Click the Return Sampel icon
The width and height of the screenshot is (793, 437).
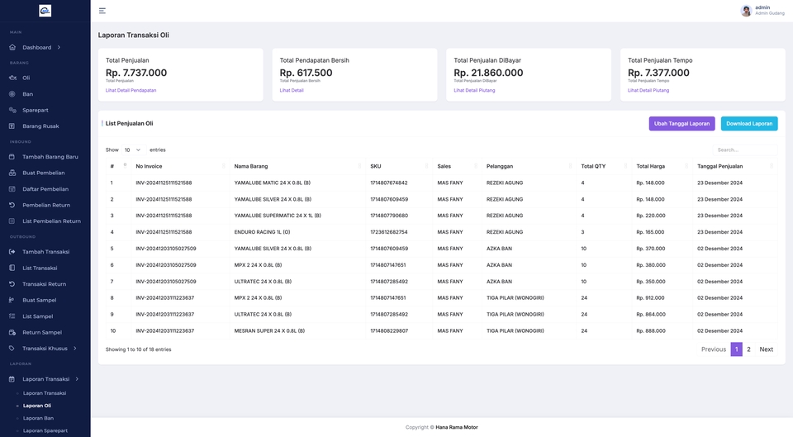[12, 332]
